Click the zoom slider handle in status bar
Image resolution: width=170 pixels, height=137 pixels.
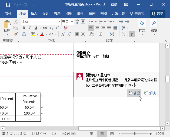click(x=135, y=134)
